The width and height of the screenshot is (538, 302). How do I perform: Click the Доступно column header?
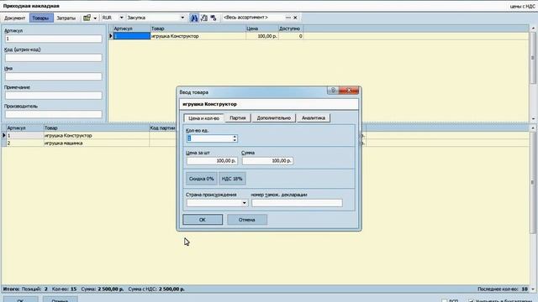291,29
